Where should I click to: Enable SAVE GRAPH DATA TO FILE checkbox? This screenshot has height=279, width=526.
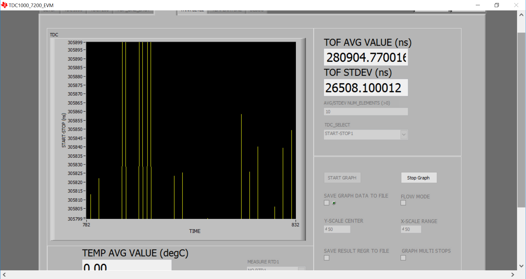tap(326, 203)
